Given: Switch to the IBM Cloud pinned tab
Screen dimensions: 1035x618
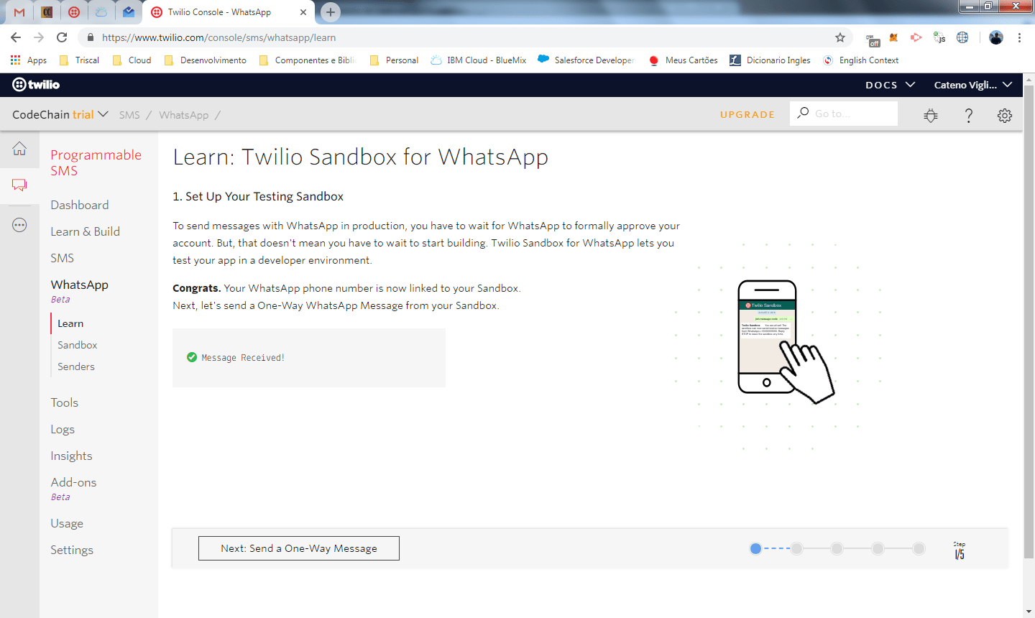Looking at the screenshot, I should [101, 12].
